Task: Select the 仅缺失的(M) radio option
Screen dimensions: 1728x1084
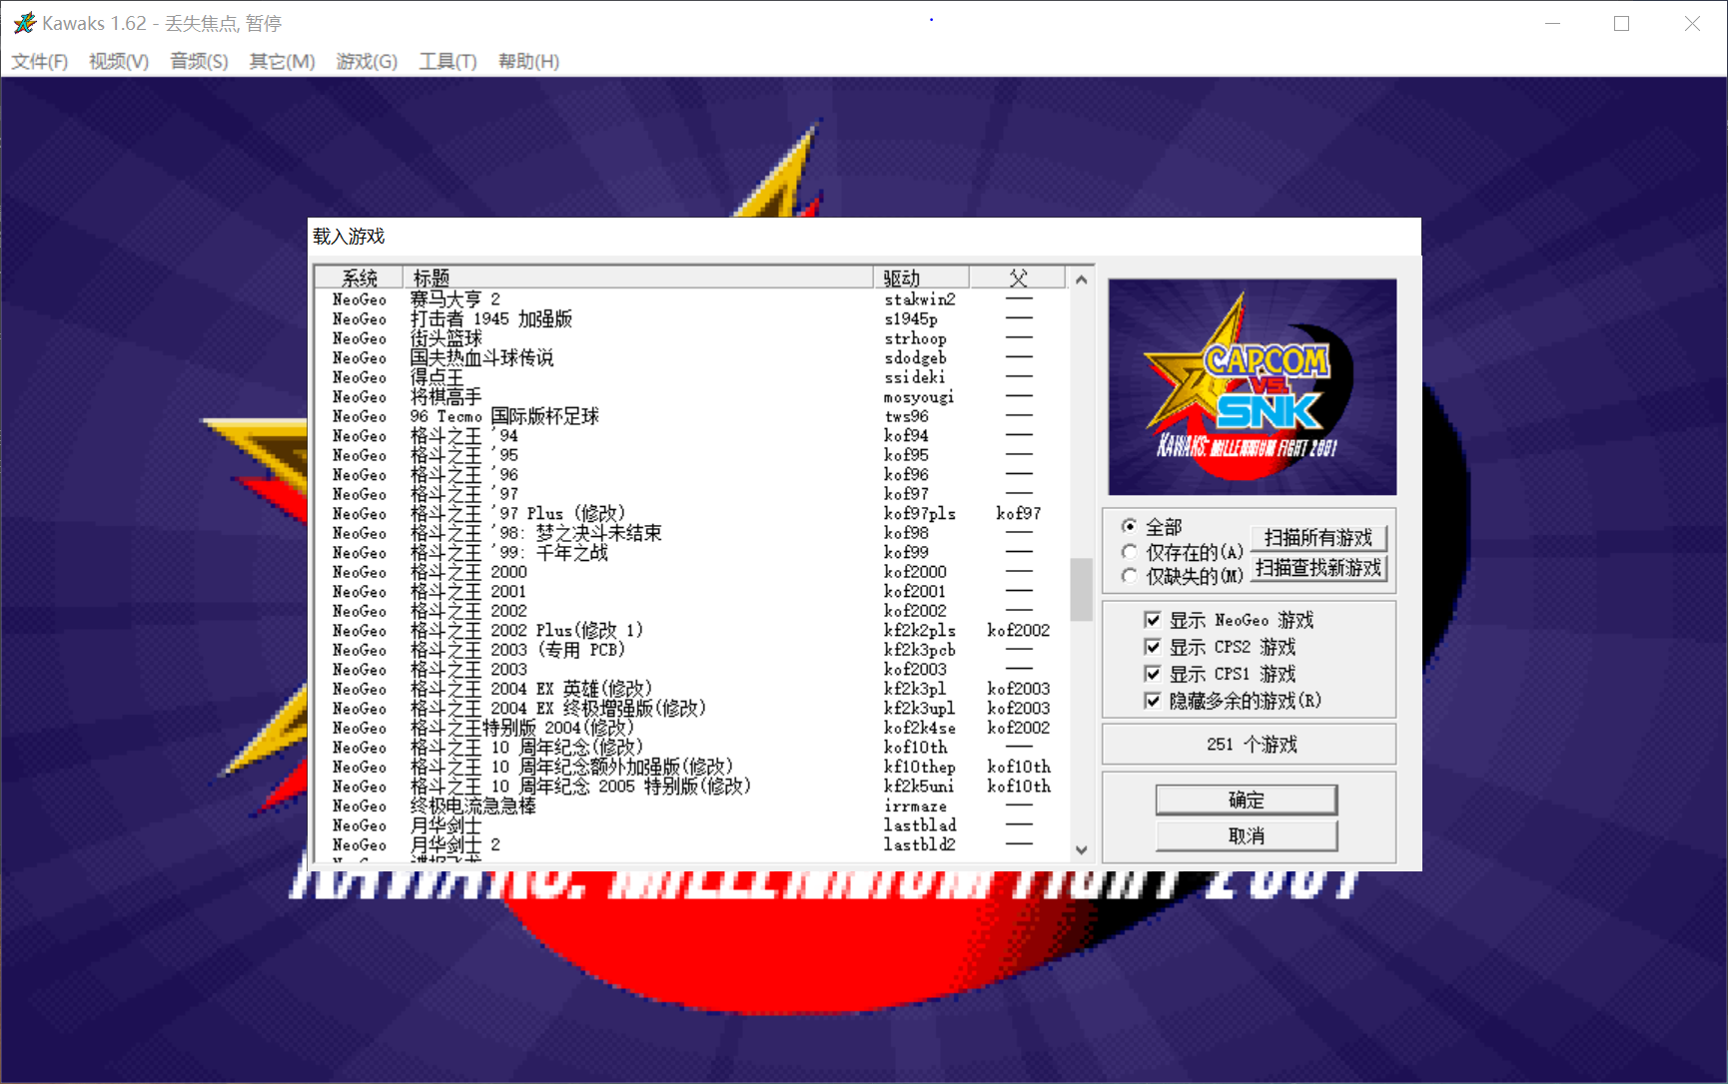Action: 1129,575
